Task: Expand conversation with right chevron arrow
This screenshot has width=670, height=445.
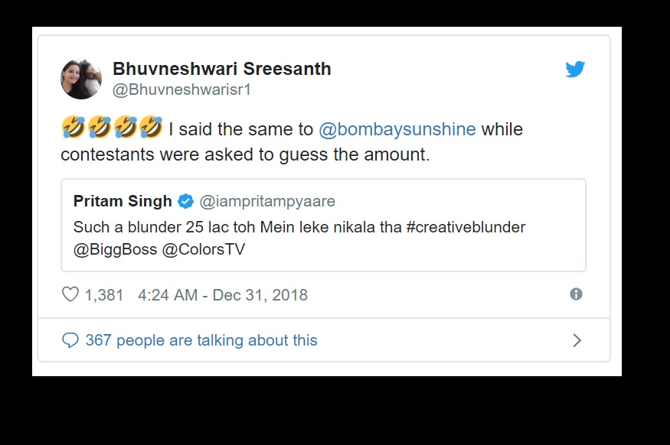Action: [577, 340]
